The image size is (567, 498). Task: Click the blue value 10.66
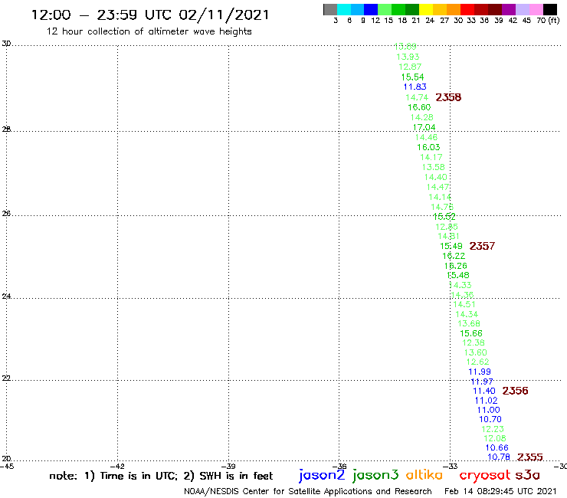point(497,447)
